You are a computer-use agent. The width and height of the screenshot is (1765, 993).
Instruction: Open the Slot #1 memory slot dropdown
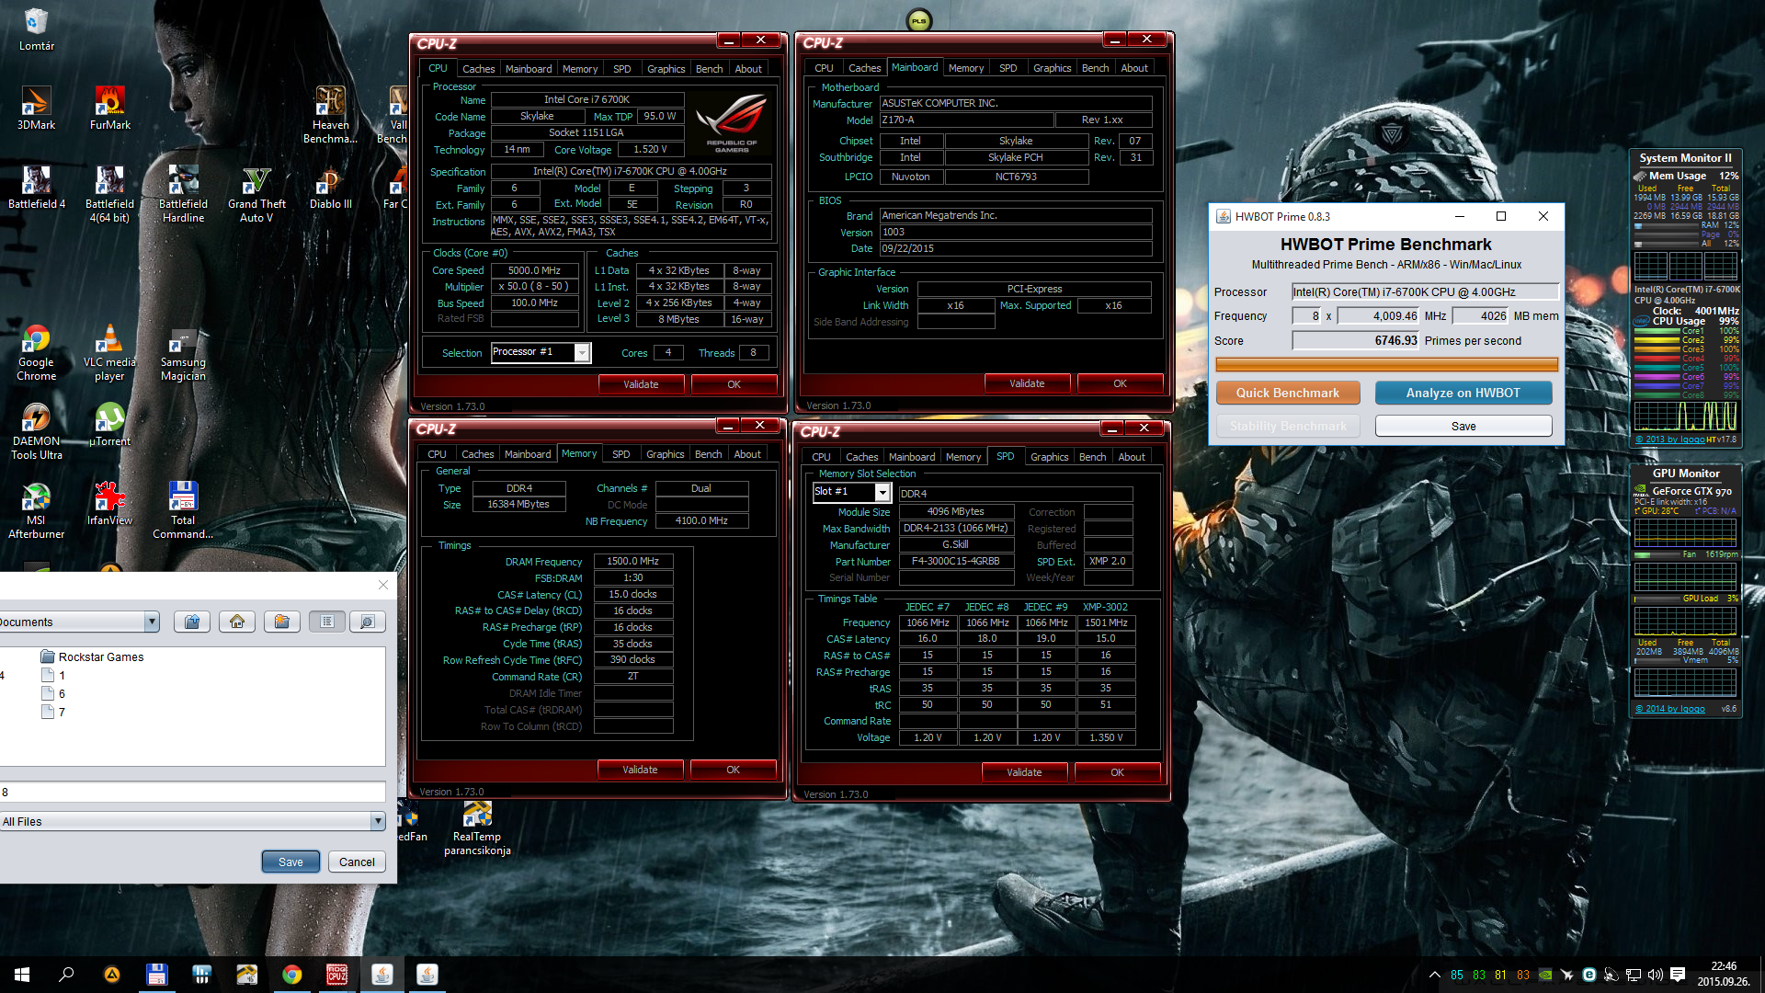tap(882, 493)
